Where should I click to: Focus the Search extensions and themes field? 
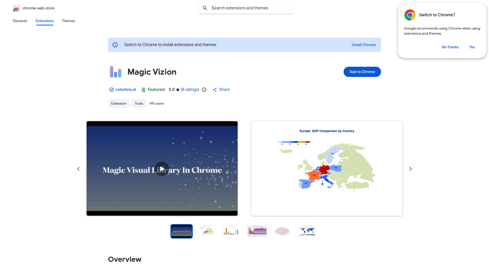click(251, 8)
